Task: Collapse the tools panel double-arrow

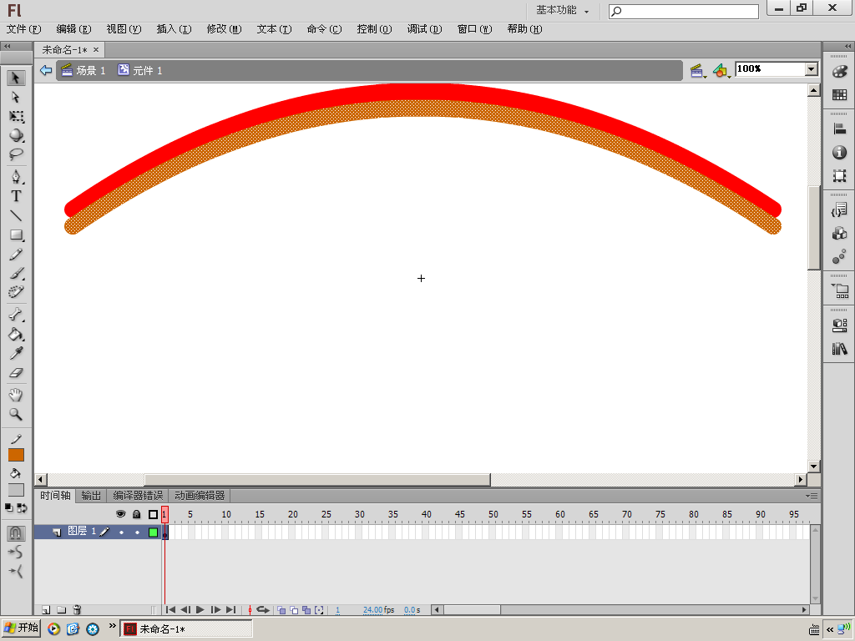Action: 7,47
